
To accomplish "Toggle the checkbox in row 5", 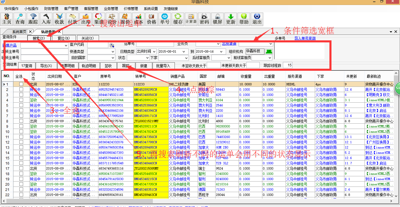I will (x=21, y=105).
